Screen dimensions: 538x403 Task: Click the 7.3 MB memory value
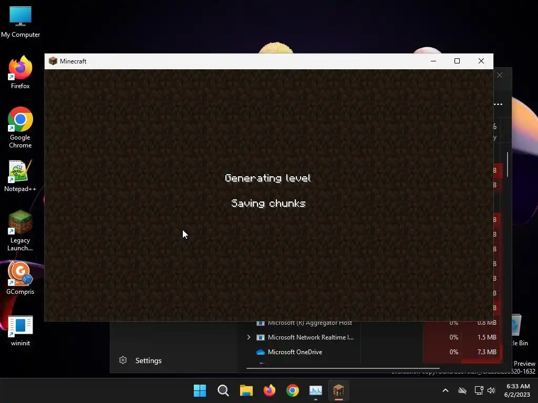click(487, 352)
